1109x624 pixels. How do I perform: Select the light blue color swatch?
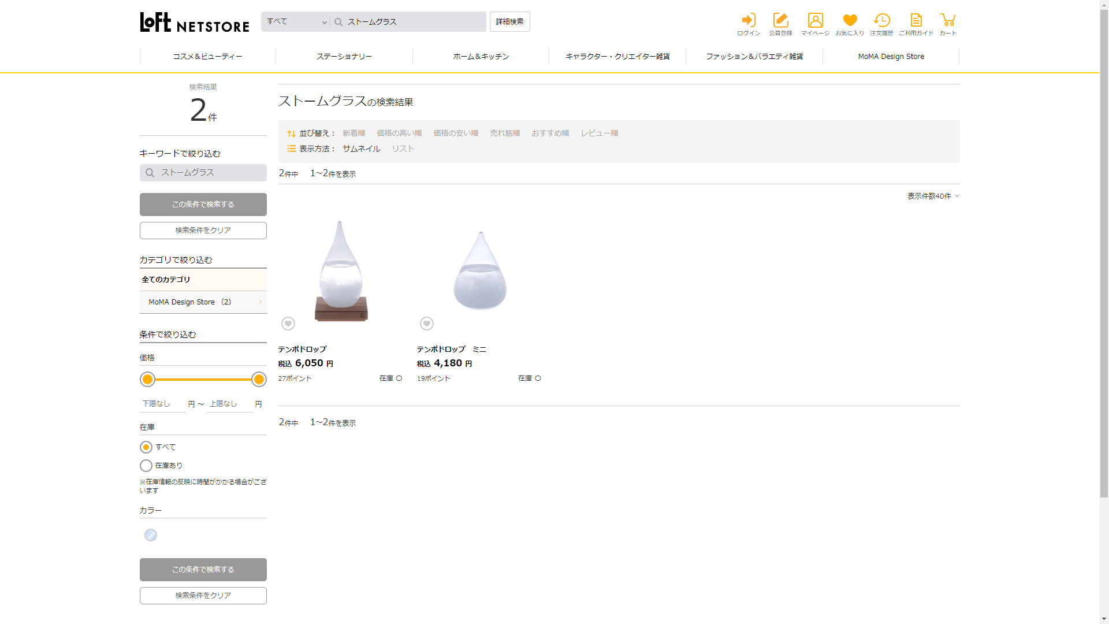pos(151,535)
